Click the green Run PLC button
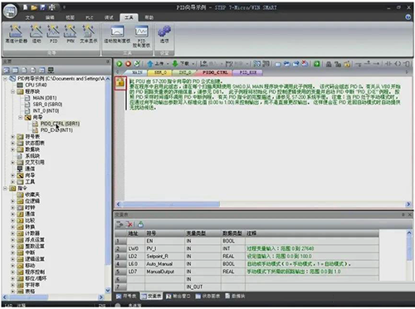 click(120, 64)
